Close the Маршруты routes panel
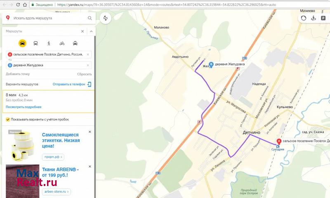330x198 pixels. click(82, 31)
